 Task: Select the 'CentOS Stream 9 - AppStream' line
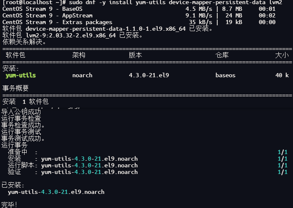(47, 15)
